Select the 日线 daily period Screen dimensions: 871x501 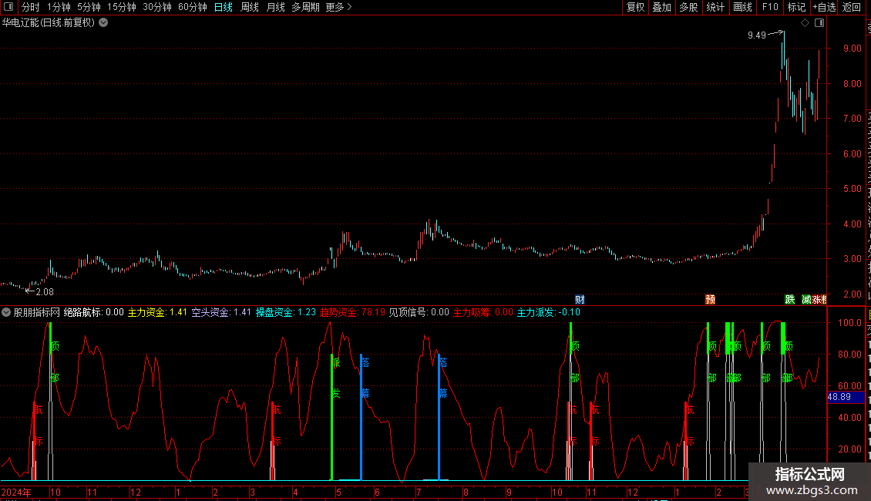pyautogui.click(x=224, y=7)
